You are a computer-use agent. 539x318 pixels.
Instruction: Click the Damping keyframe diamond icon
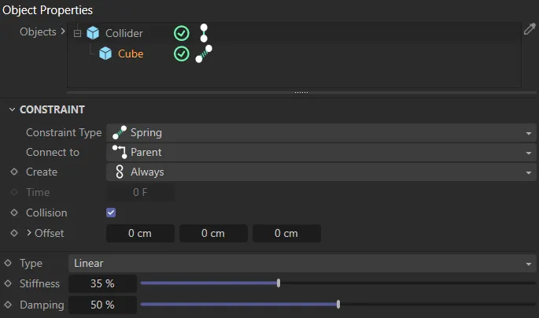point(8,304)
